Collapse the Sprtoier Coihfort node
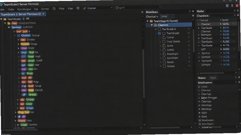Screen dimensions: 241x135 (x=9, y=27)
